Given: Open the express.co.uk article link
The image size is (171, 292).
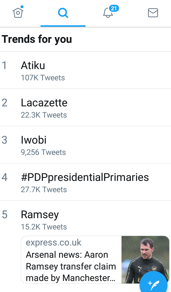Looking at the screenshot, I should tap(53, 242).
